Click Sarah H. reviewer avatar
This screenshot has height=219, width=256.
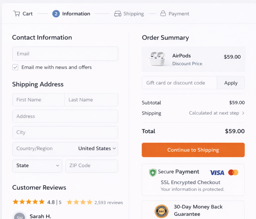click(x=20, y=216)
